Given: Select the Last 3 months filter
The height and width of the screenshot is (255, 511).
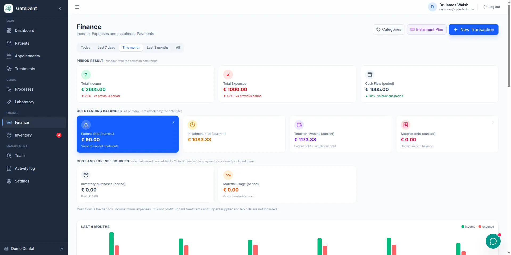Looking at the screenshot, I should tap(158, 48).
